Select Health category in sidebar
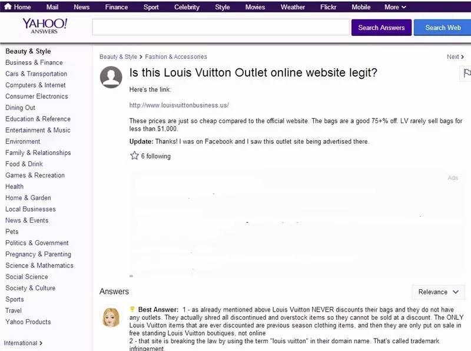 [x=14, y=186]
